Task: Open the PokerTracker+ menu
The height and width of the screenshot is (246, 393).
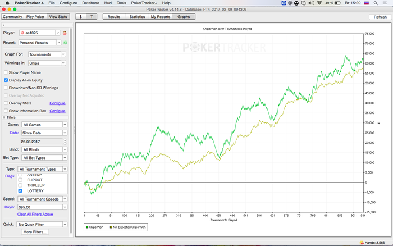Action: (144, 3)
